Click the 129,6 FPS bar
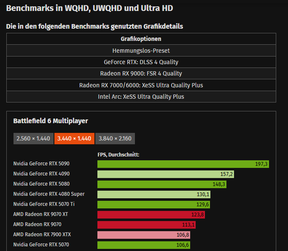The width and height of the screenshot is (288, 251). pyautogui.click(x=154, y=205)
